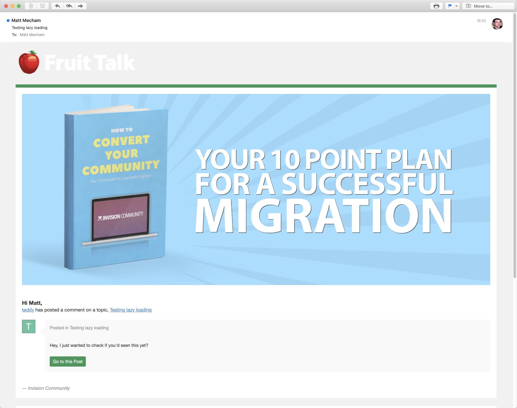The height and width of the screenshot is (408, 517).
Task: Reply to this message
Action: [57, 6]
